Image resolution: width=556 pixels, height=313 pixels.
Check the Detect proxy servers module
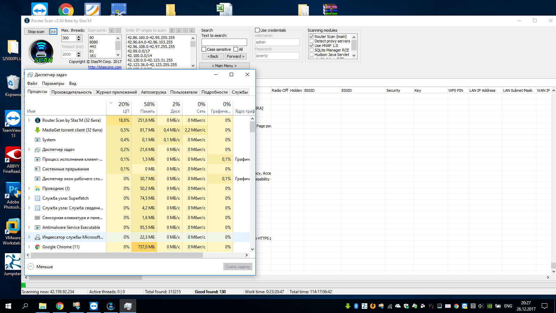pyautogui.click(x=312, y=41)
